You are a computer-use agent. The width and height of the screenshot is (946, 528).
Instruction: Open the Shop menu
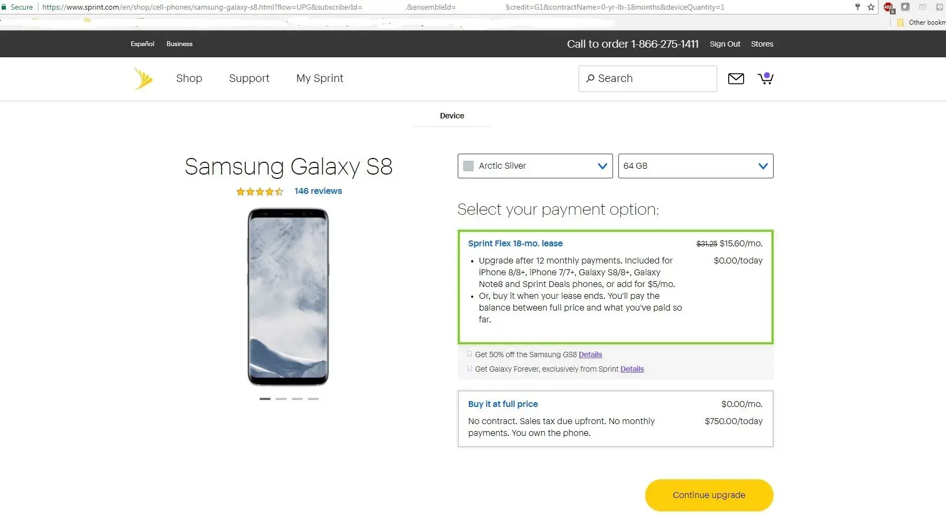189,78
